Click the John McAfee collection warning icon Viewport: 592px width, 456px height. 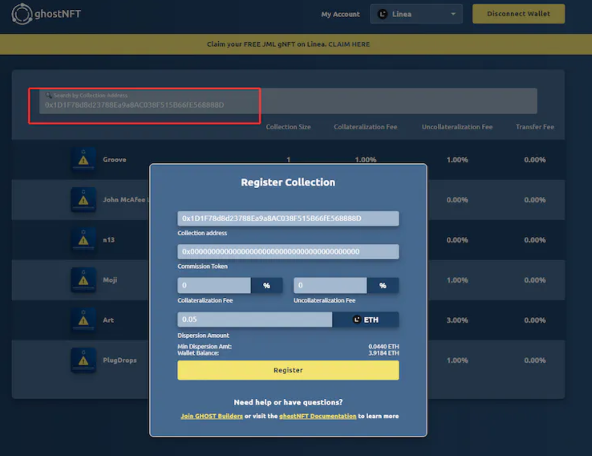point(83,200)
